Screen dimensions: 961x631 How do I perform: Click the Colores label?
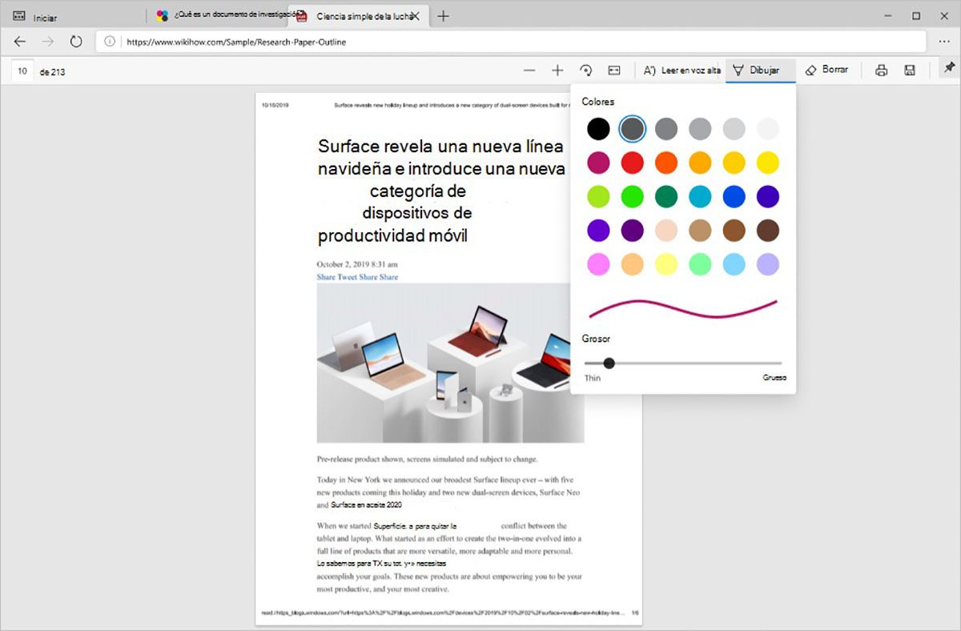click(x=598, y=102)
